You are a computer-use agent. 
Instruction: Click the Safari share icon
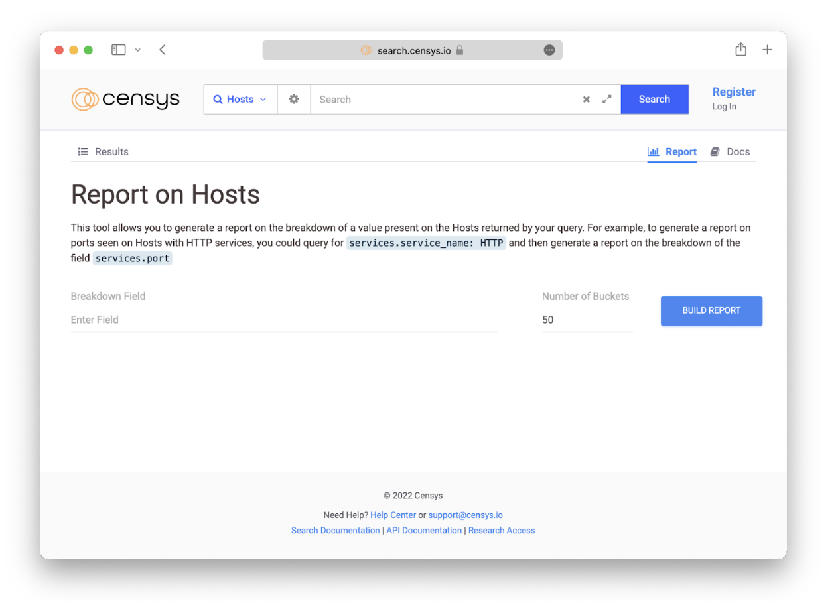740,50
